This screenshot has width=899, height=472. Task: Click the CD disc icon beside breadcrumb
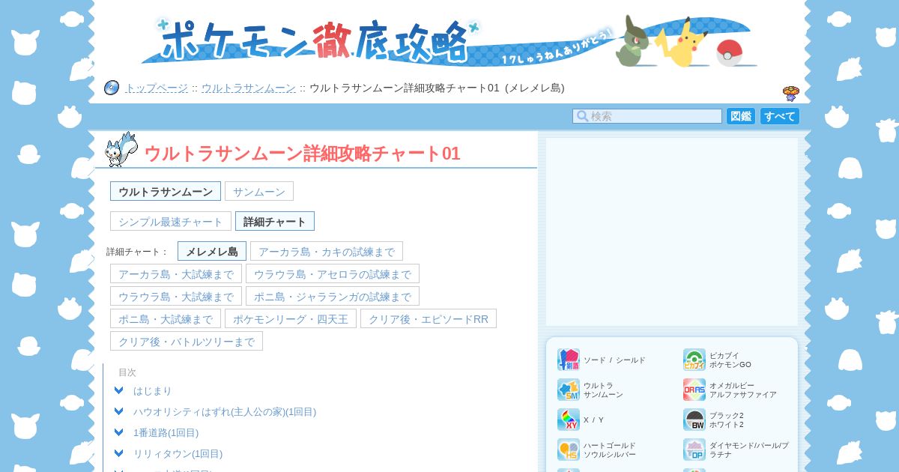[112, 88]
